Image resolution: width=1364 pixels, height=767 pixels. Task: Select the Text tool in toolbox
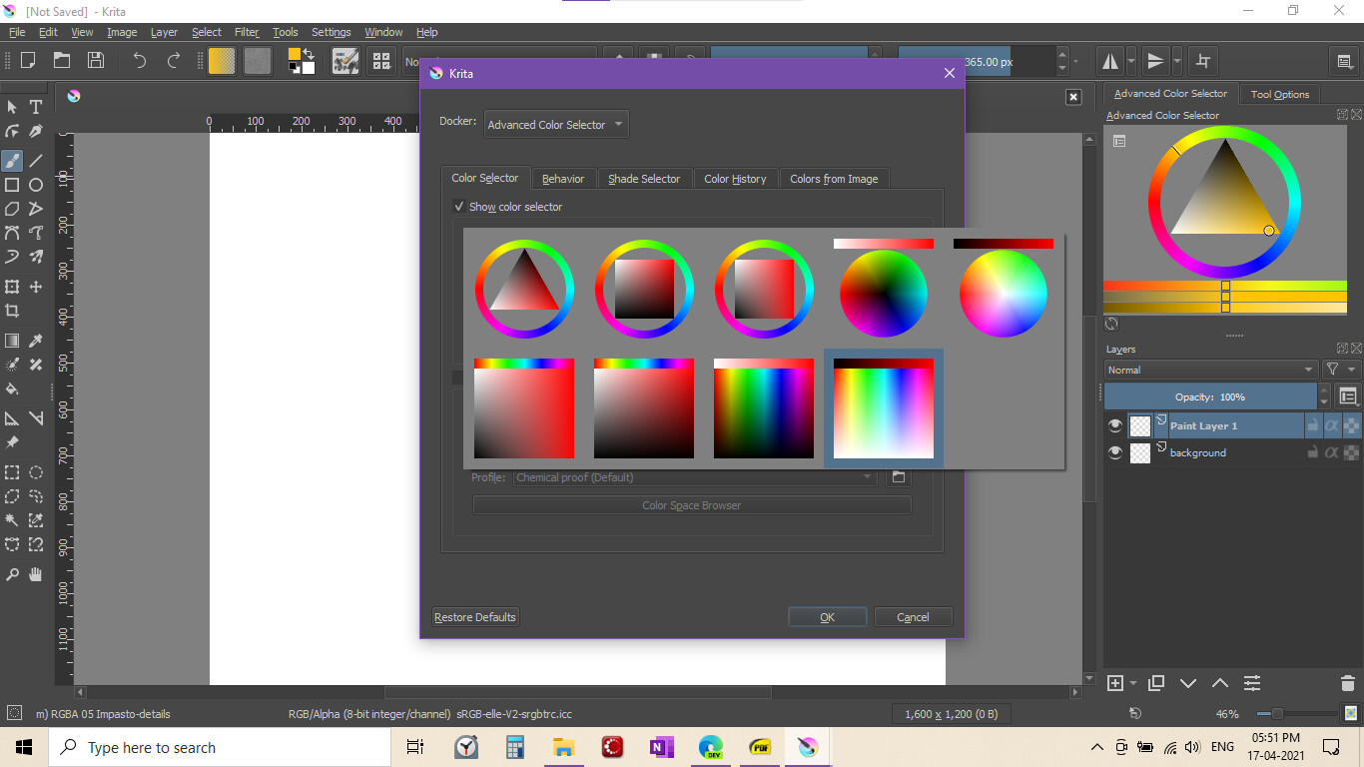point(36,107)
